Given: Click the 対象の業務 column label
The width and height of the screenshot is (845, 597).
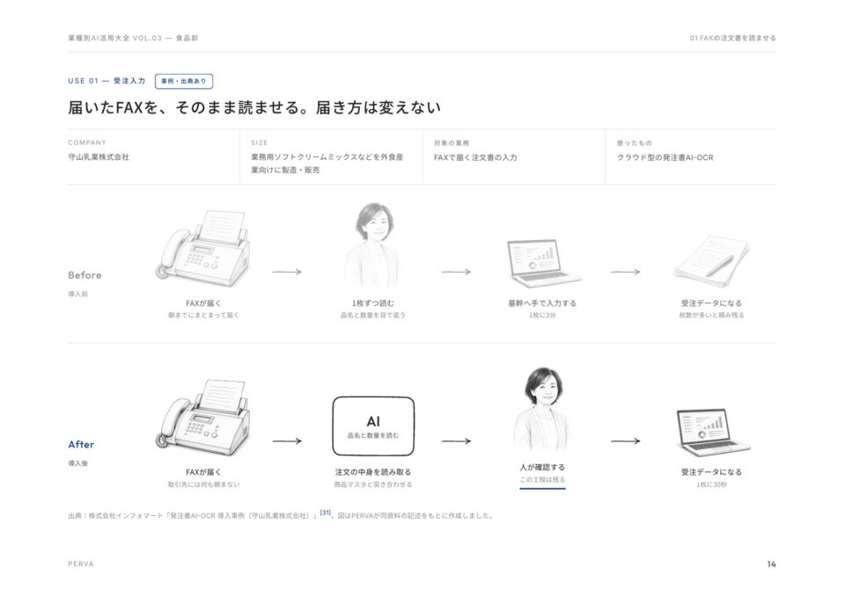Looking at the screenshot, I should pos(452,143).
